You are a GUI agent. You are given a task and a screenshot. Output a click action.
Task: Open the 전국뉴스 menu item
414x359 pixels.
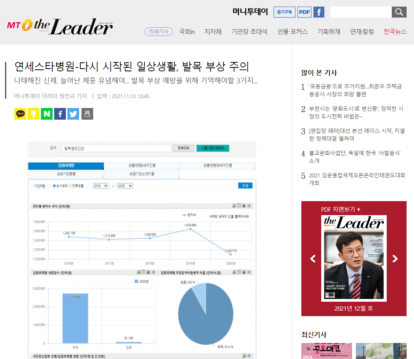click(x=395, y=32)
